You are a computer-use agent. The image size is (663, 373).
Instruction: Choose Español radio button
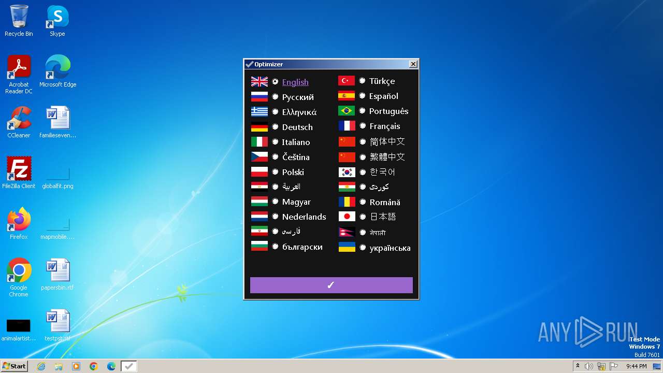point(363,96)
